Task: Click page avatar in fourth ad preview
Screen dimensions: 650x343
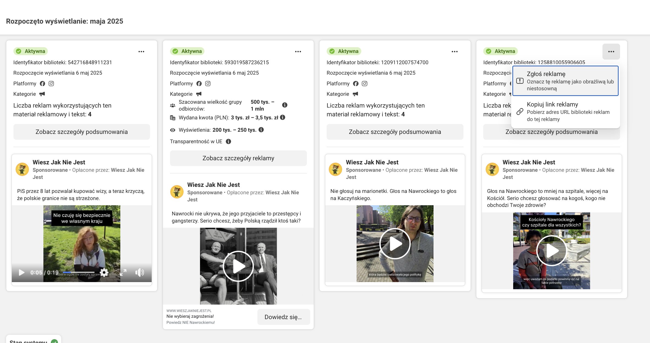Action: (x=492, y=169)
